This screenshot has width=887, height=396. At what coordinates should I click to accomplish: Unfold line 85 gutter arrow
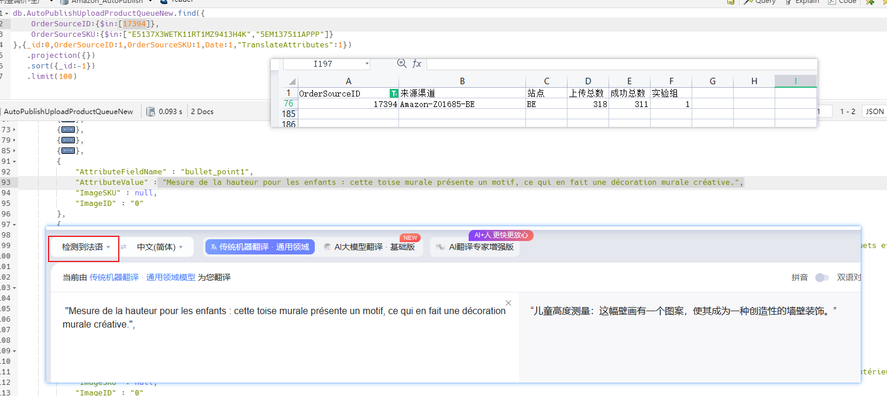15,151
